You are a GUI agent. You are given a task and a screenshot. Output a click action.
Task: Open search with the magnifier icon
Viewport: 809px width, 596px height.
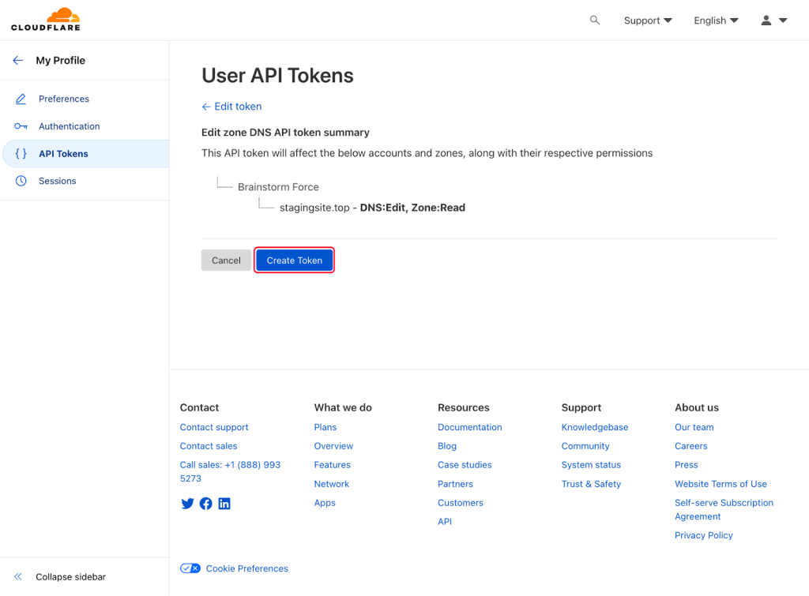coord(595,21)
